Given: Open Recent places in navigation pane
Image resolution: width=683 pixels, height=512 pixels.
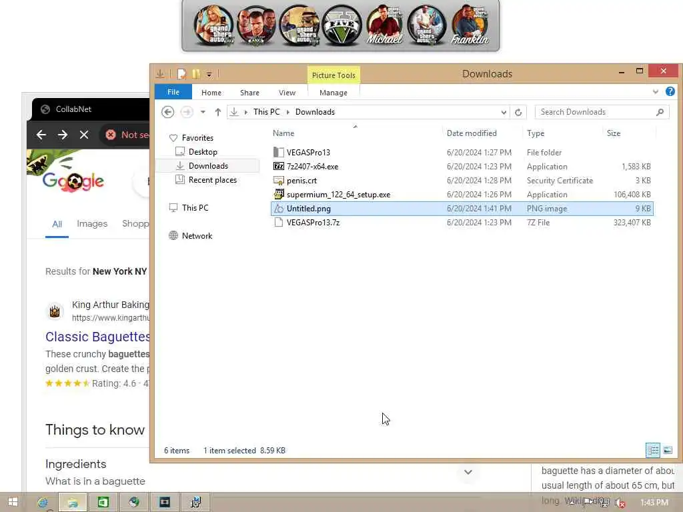Looking at the screenshot, I should [x=213, y=180].
